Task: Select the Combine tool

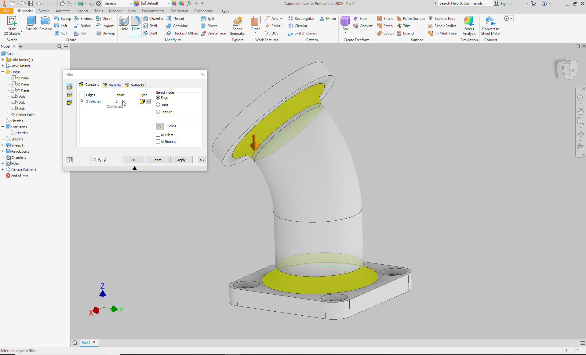Action: (177, 26)
